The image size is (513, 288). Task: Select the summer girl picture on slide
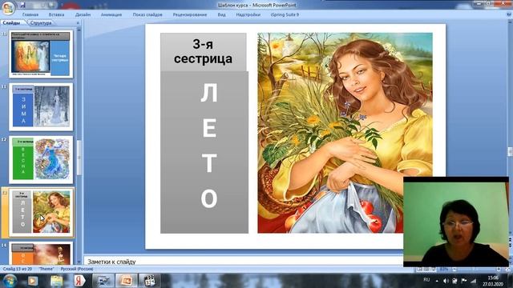pos(345,133)
